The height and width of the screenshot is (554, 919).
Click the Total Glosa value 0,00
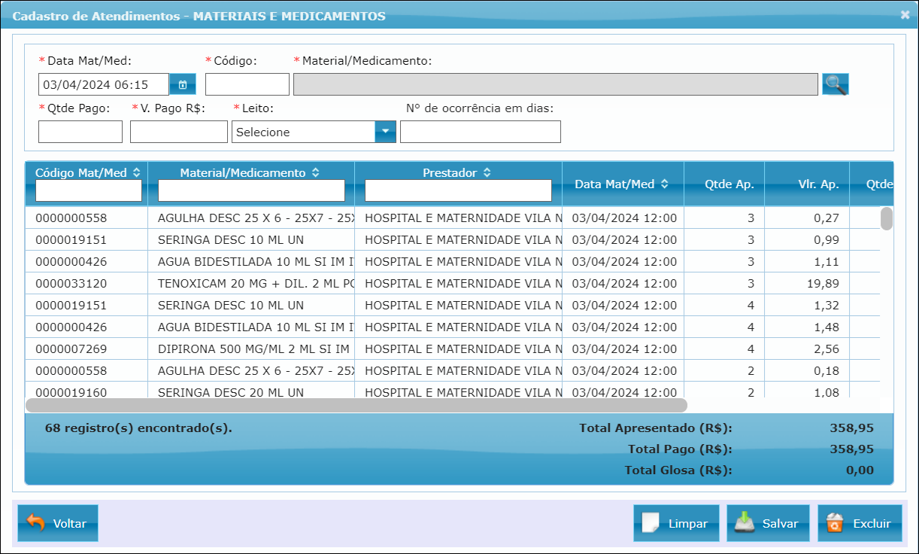[x=860, y=470]
